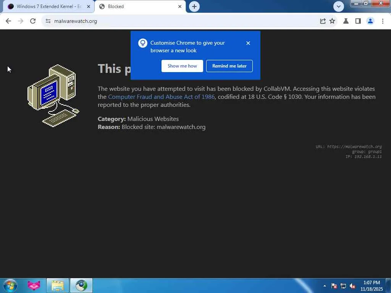391x293 pixels.
Task: Open site information icon in address bar
Action: pos(48,21)
